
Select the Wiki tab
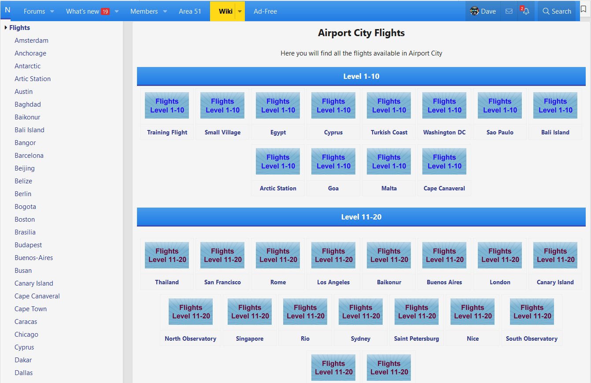[225, 11]
